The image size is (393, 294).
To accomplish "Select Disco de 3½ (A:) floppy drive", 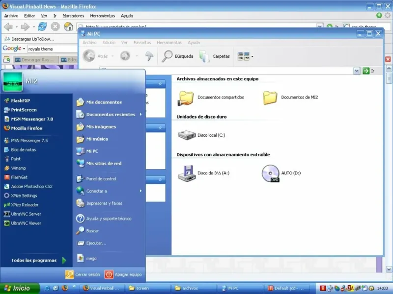I will (203, 173).
